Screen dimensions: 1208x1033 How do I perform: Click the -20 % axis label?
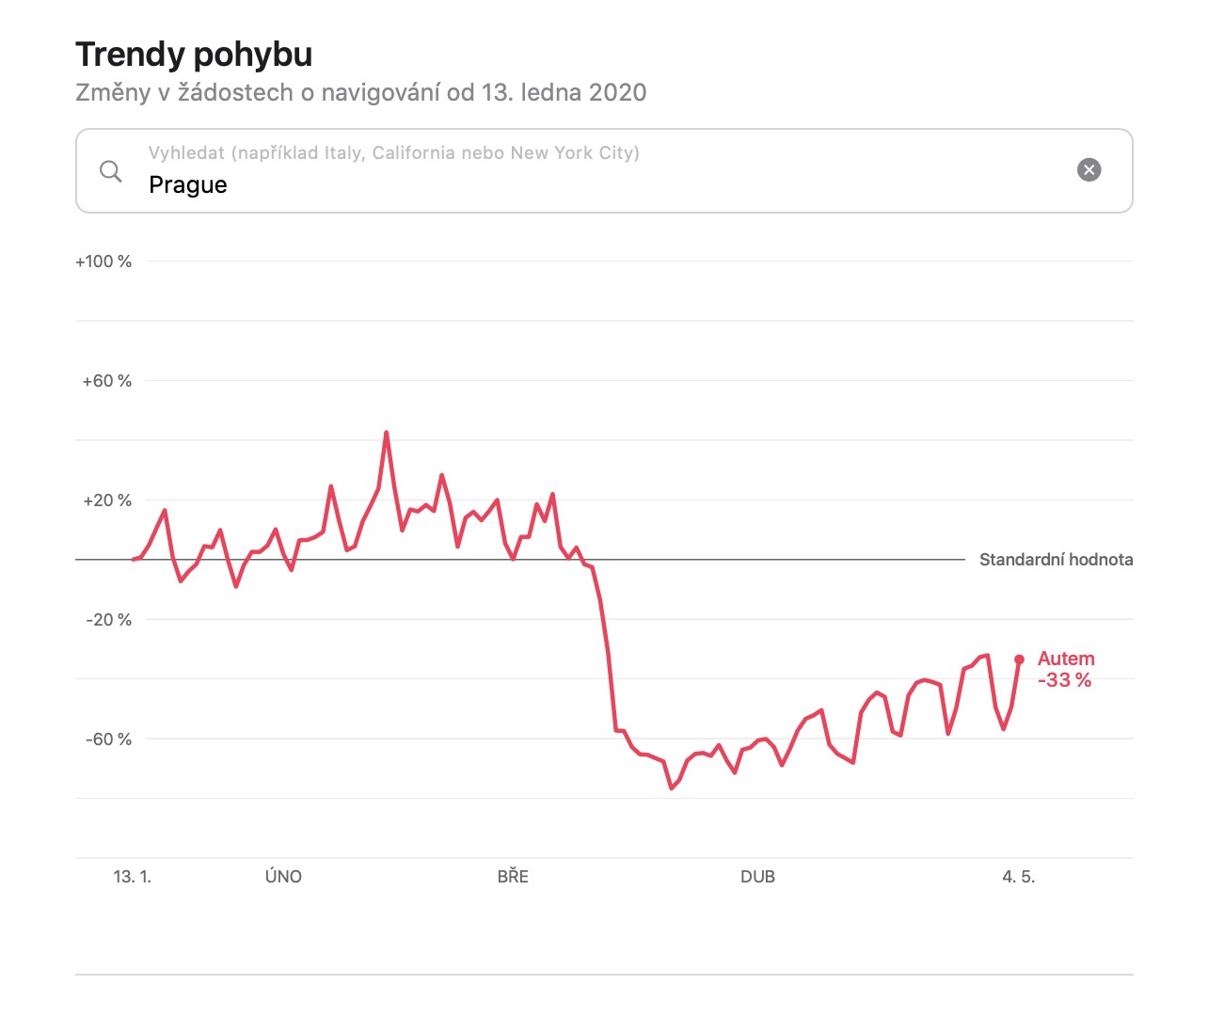click(108, 620)
